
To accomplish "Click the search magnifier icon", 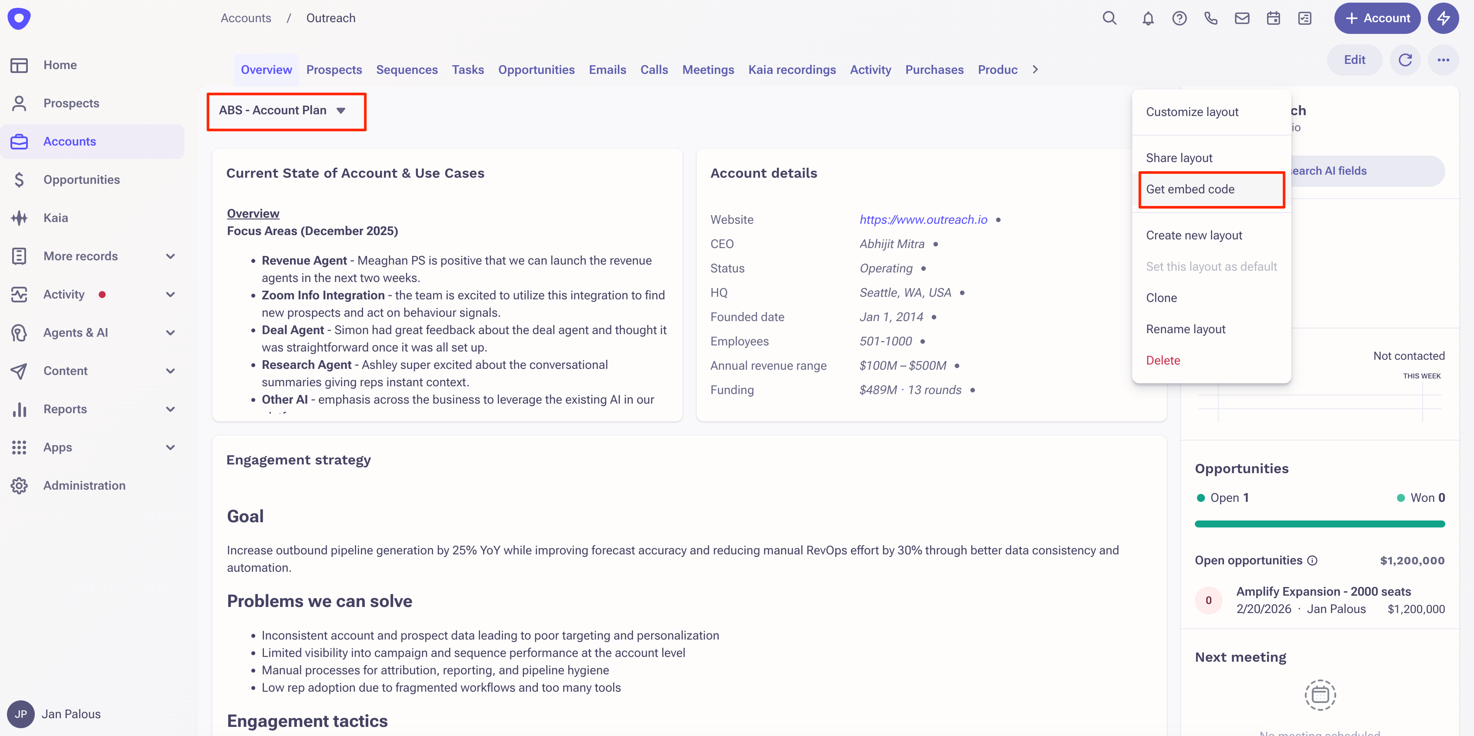I will click(1110, 18).
